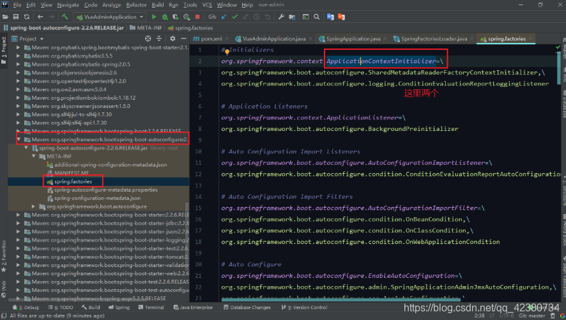566x320 pixels.
Task: Expand the org.springframework.boot.autoconfigure package node
Action: 34,206
